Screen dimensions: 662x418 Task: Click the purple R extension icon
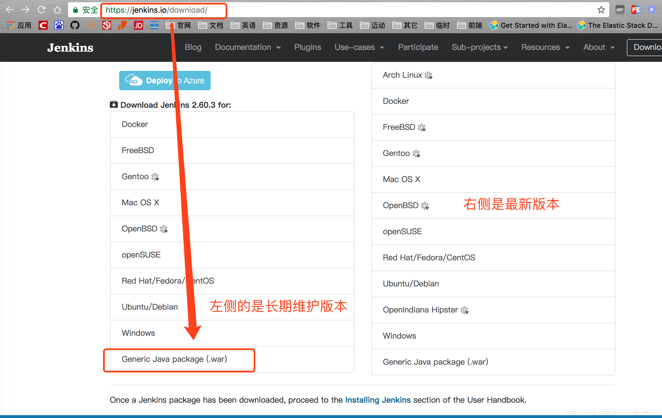(x=651, y=10)
